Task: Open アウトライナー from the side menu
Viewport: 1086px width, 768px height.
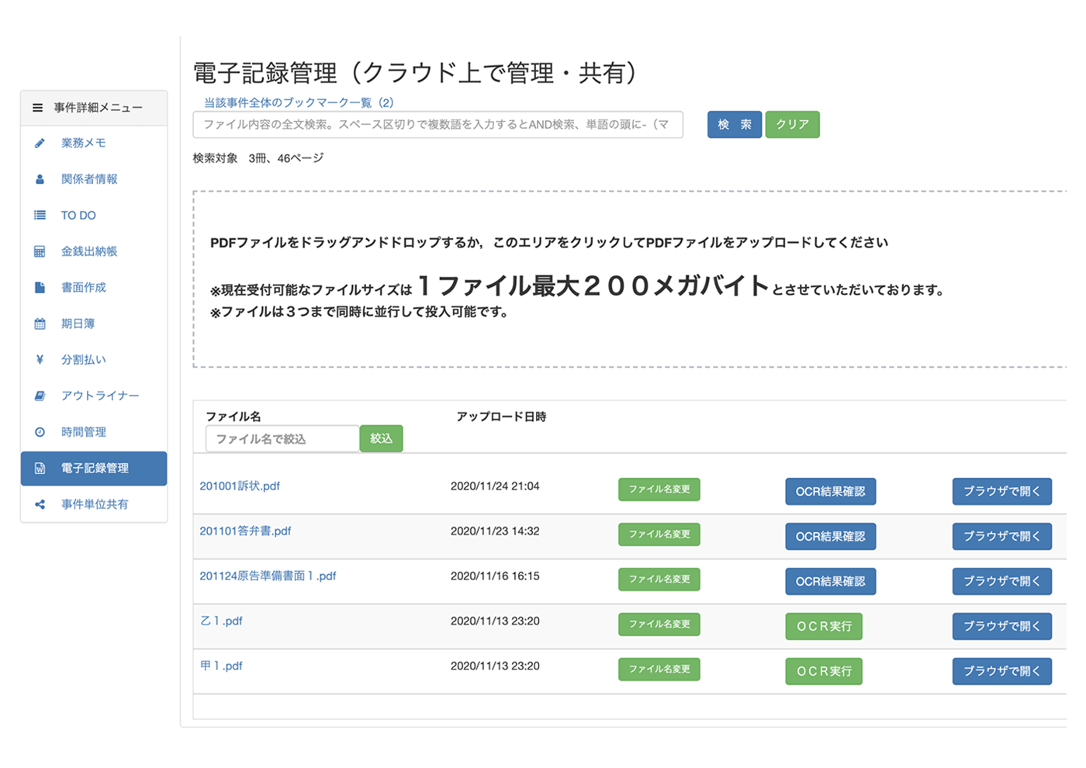Action: 100,396
